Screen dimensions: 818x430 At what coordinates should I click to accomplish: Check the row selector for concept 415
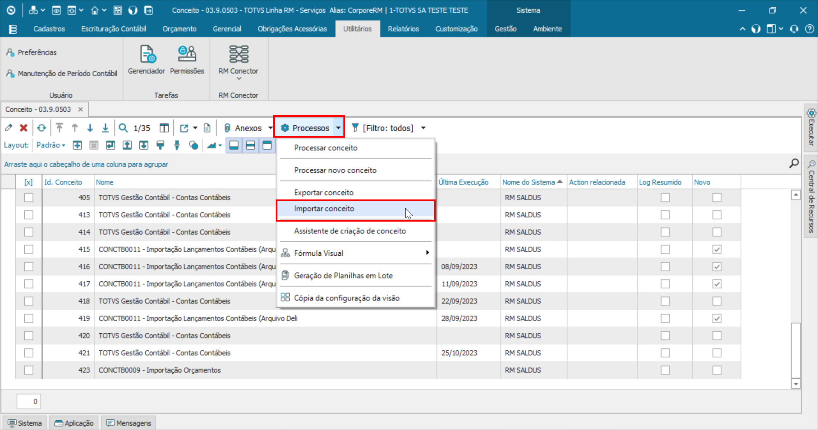pyautogui.click(x=29, y=249)
